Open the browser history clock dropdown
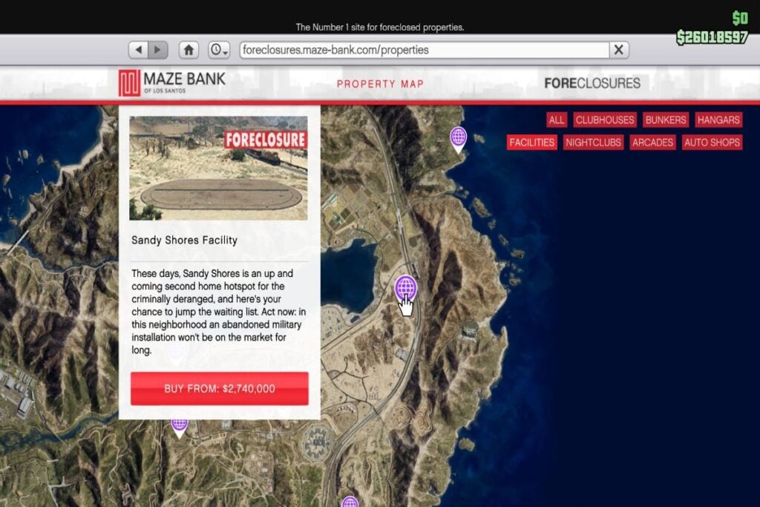This screenshot has width=760, height=507. 219,50
